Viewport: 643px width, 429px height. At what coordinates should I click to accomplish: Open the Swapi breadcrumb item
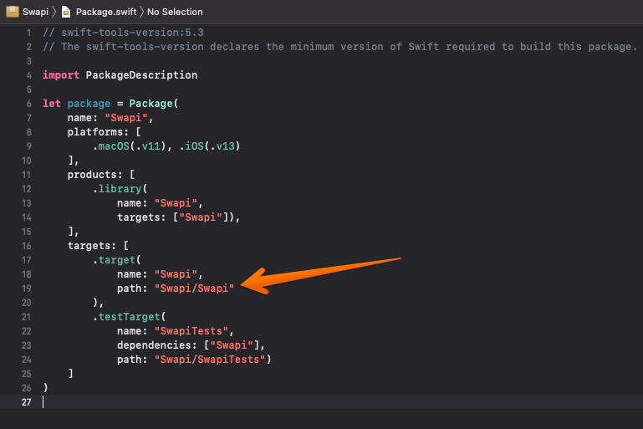35,12
